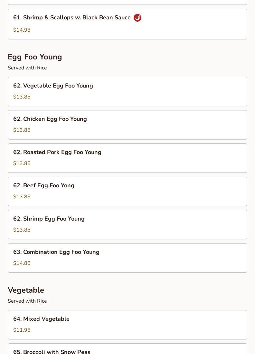Click the Egg Foo Young section heading
Viewport: 255px width, 354px height.
[35, 57]
